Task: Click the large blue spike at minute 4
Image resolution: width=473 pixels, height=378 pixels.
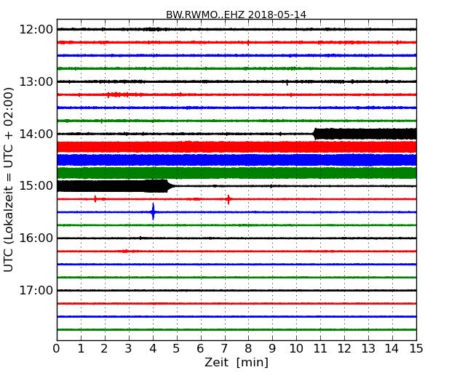Action: [x=154, y=212]
